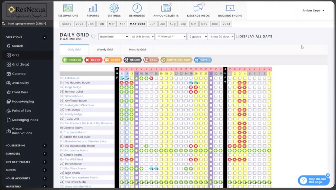Open the Base Rate dropdown
Screen dimensions: 336x190
[113, 37]
